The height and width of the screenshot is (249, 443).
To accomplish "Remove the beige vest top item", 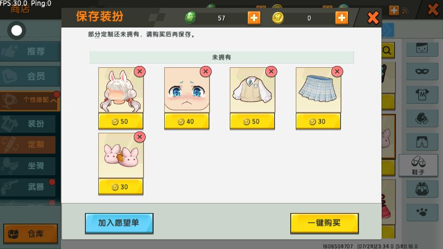I will 271,71.
